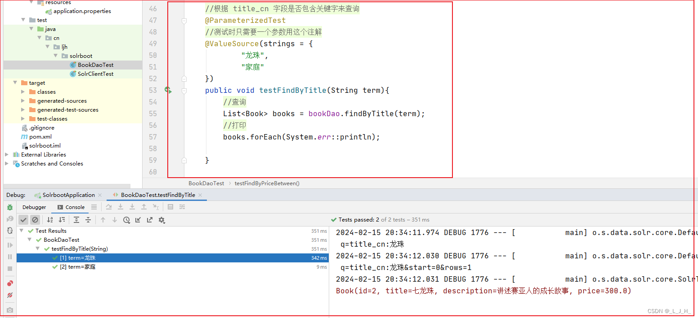
Task: Click the Tests passed progress summary
Action: pos(380,219)
